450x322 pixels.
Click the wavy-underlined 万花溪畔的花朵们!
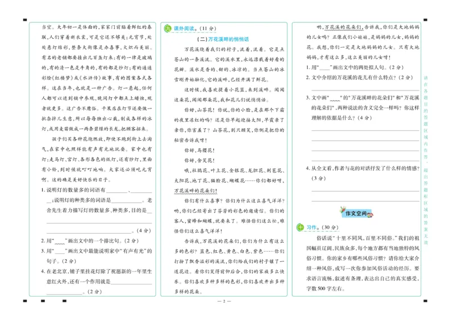196,191
